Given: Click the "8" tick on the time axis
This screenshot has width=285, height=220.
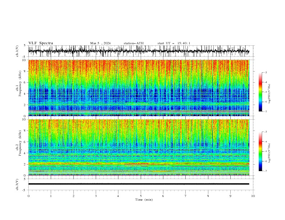Looking at the screenshot, I should (x=208, y=196).
